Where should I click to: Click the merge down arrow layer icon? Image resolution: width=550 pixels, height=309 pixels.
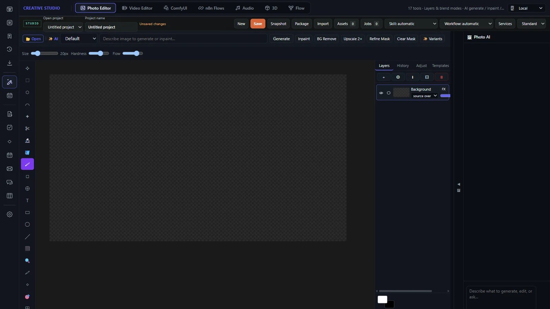coord(412,77)
